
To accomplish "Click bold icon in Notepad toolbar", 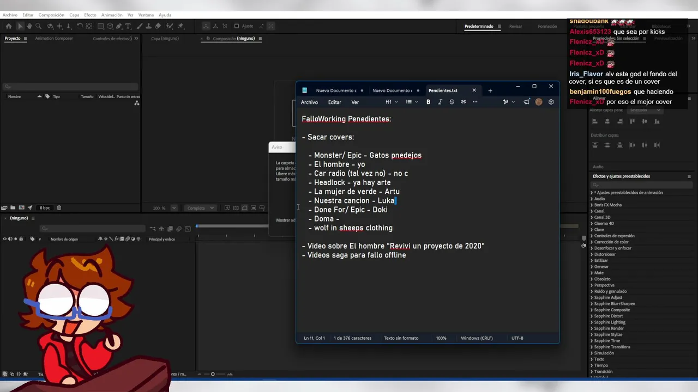I will 428,102.
